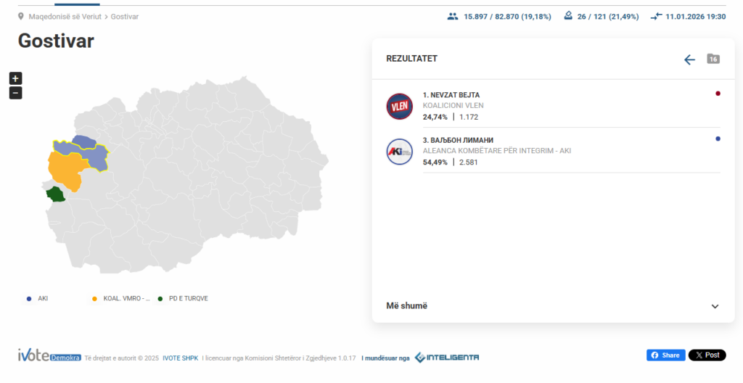Click the ballot box counted stations icon

(568, 16)
